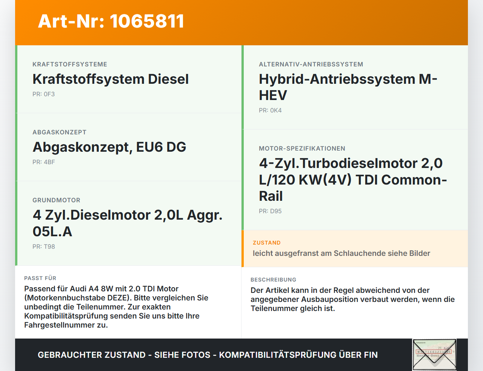This screenshot has width=483, height=371.
Task: Select the PR: 0K4 code
Action: coord(270,111)
